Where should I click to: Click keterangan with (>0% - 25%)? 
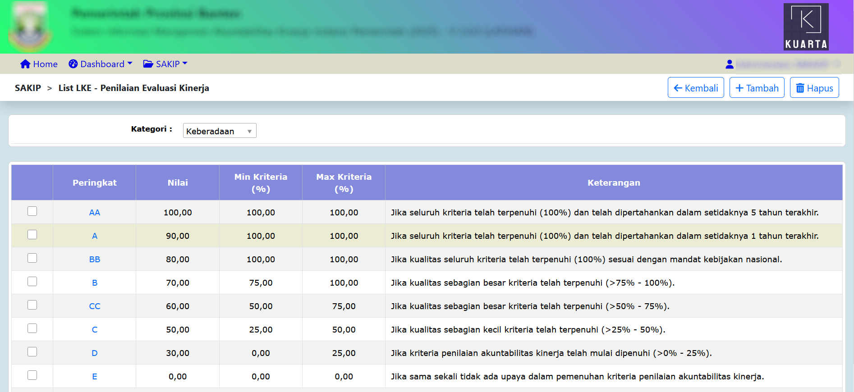tap(551, 353)
